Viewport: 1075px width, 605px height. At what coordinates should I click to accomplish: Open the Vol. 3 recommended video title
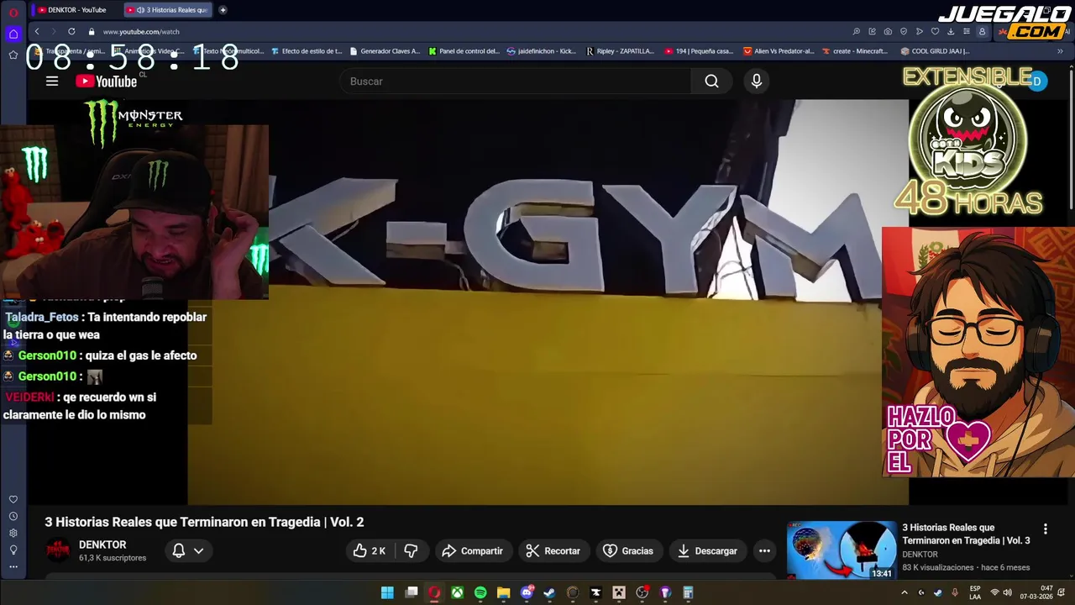(x=966, y=534)
